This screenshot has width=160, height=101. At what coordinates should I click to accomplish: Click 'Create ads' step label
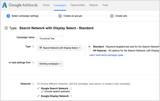click(x=121, y=16)
